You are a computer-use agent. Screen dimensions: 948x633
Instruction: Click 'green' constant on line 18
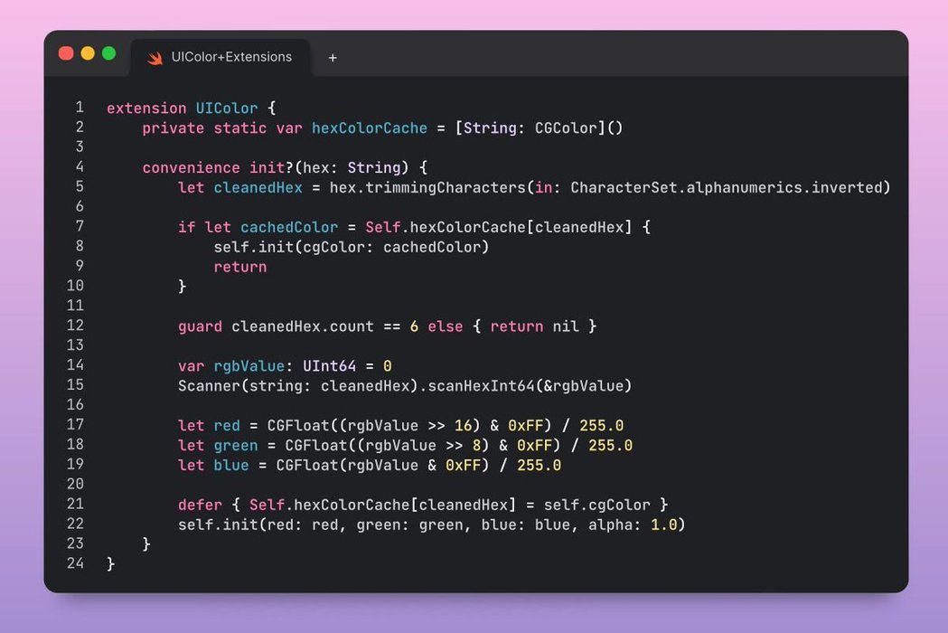coord(236,446)
